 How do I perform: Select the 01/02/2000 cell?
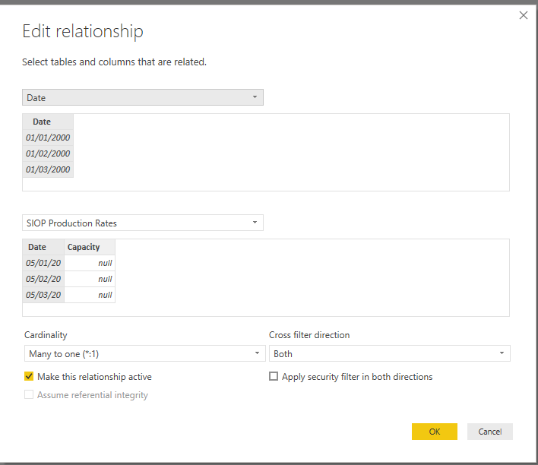48,153
